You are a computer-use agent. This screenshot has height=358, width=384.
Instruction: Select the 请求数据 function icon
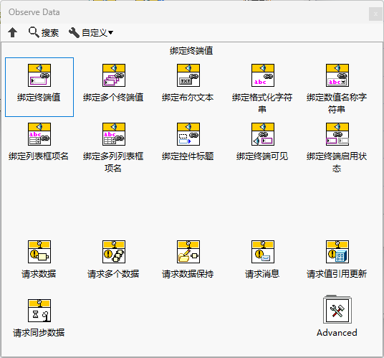(x=39, y=252)
